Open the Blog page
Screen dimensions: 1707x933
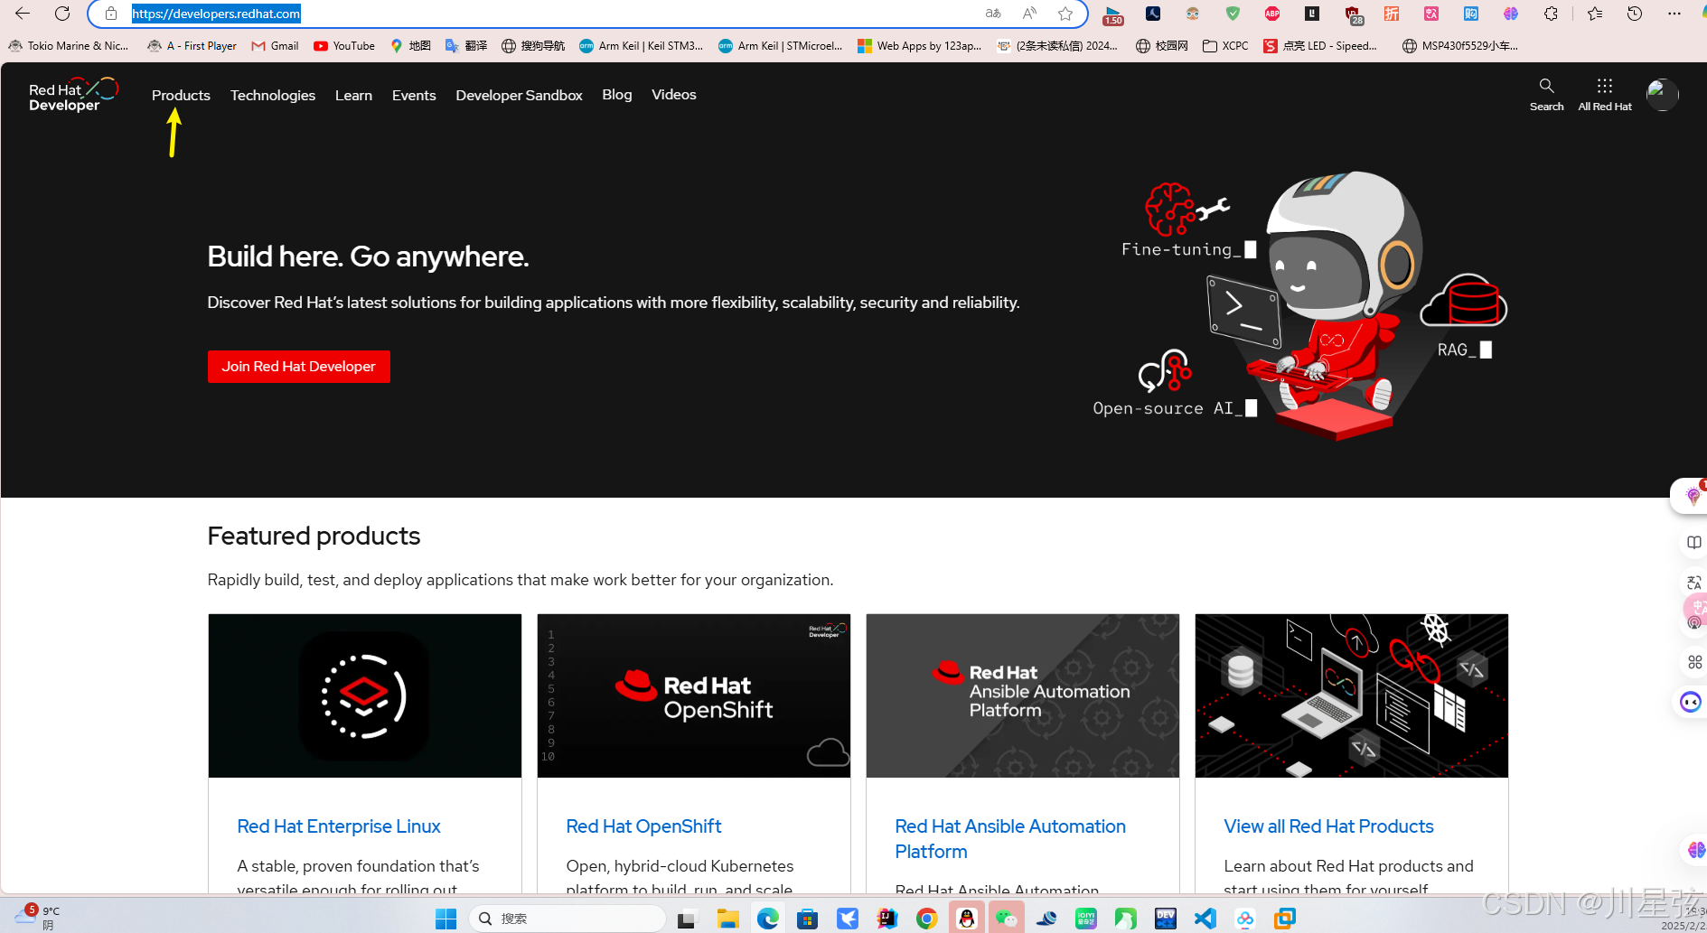[x=617, y=94]
